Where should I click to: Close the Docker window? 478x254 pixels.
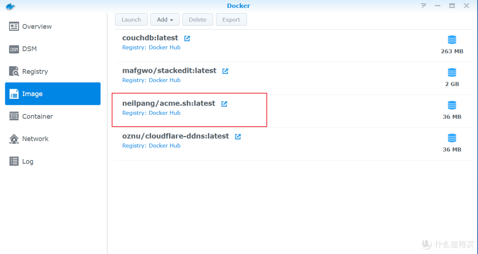point(466,6)
